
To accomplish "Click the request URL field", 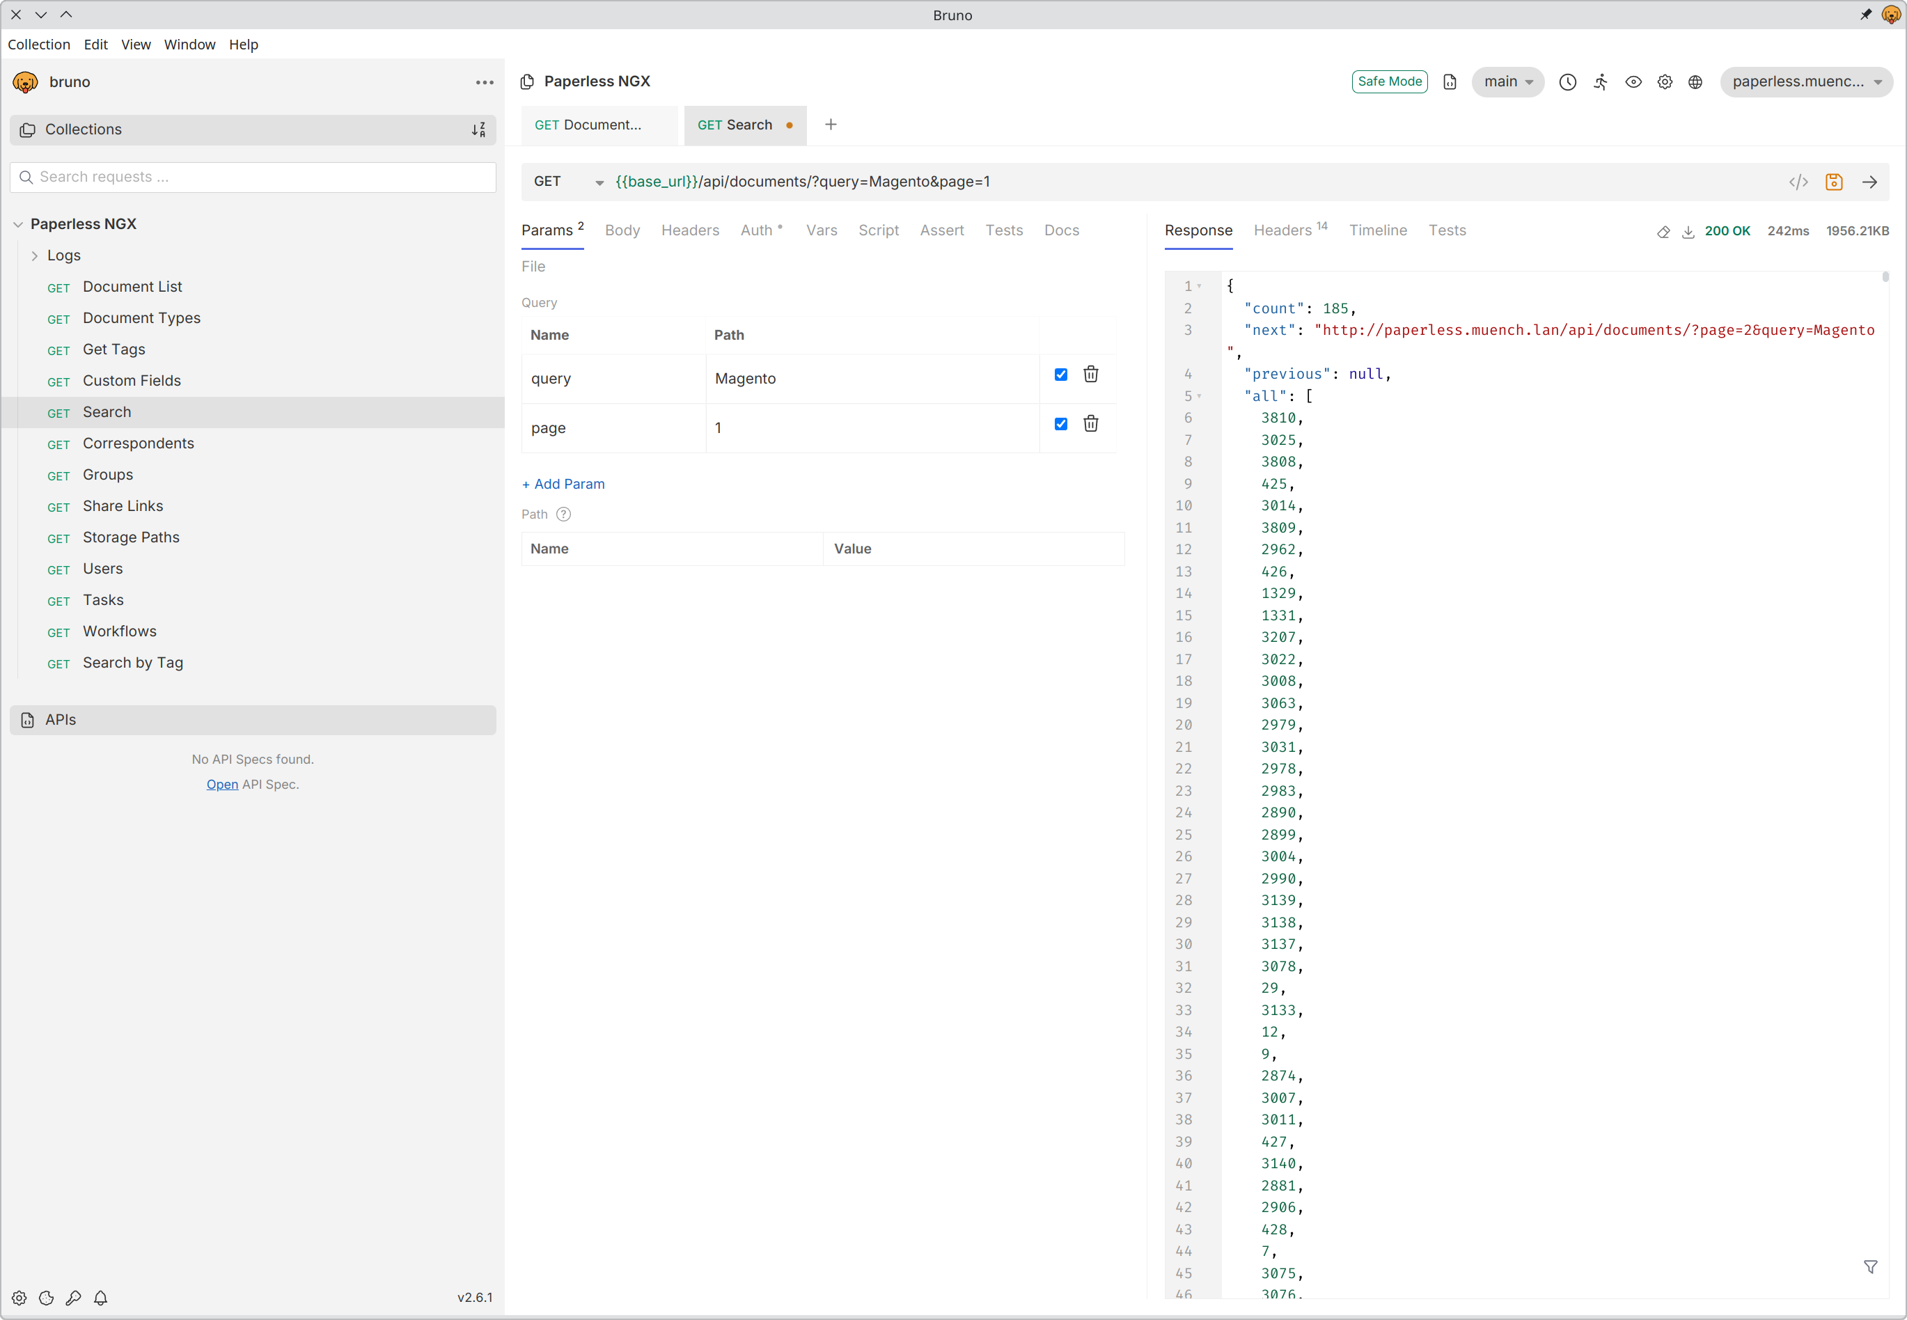I will pyautogui.click(x=1191, y=182).
